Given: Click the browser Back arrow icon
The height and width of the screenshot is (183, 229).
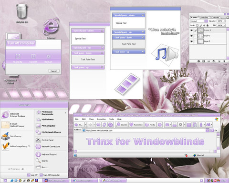Looking at the screenshot, I should coord(76,125).
